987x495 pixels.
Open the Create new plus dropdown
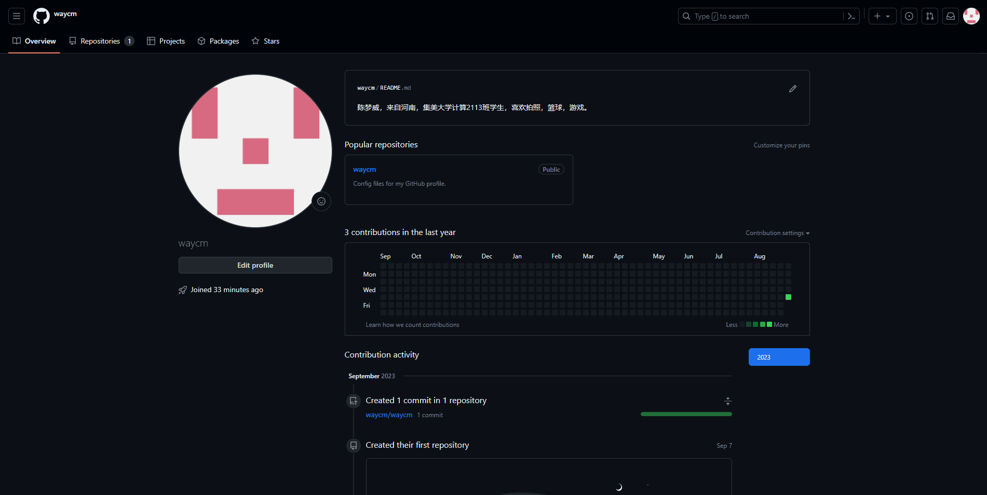[x=882, y=16]
